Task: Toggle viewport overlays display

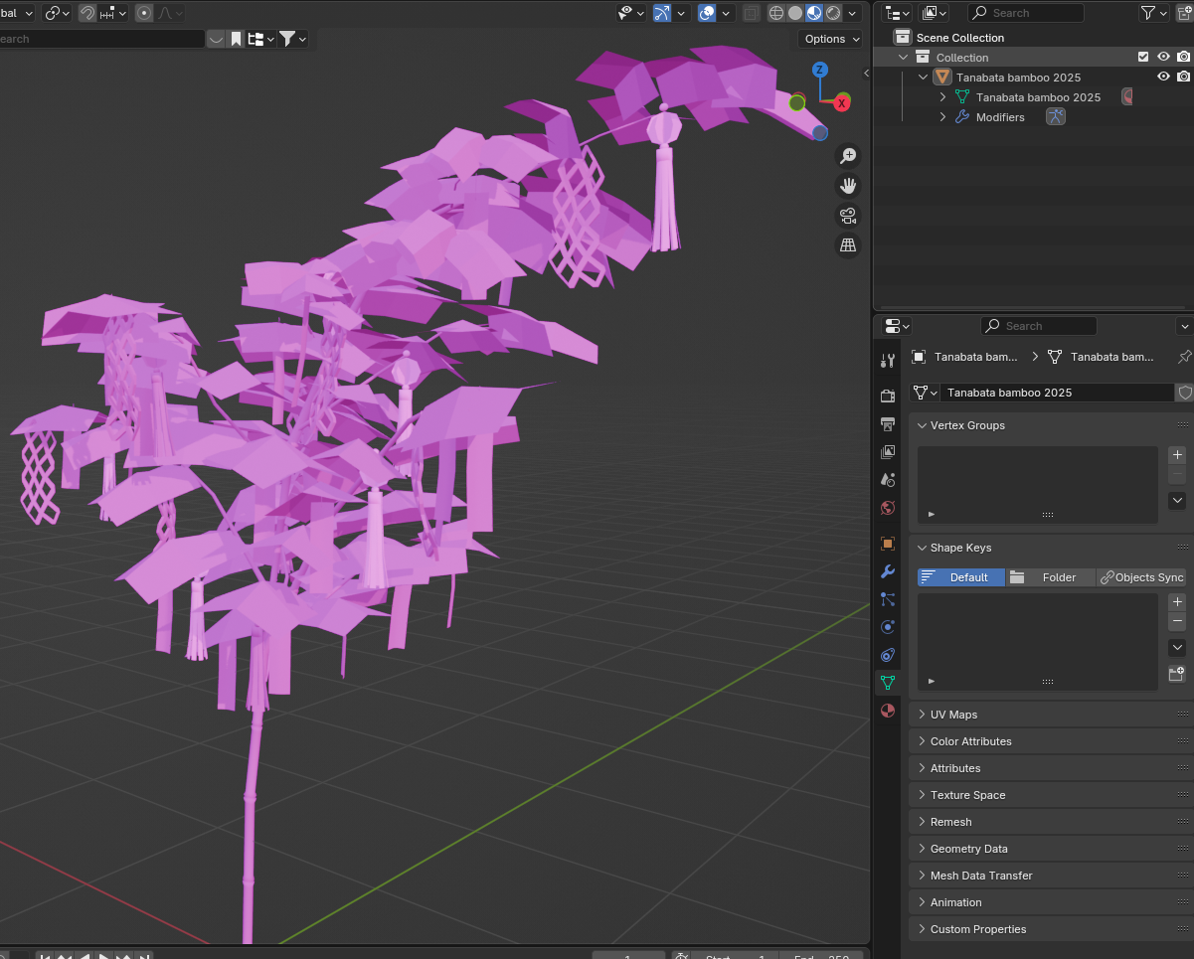Action: pyautogui.click(x=707, y=13)
